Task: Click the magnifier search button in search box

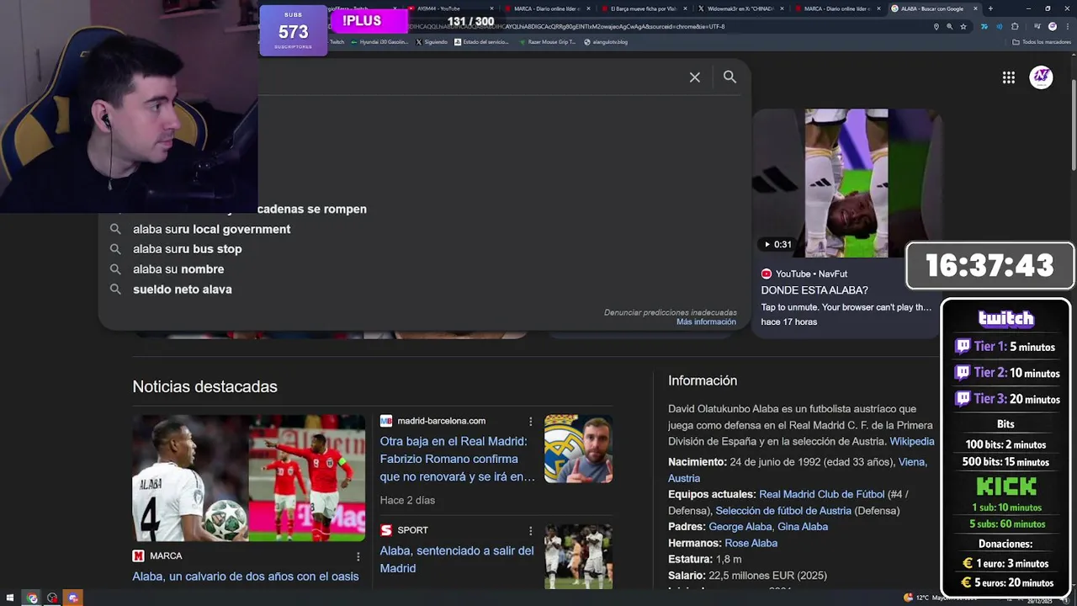Action: pos(729,77)
